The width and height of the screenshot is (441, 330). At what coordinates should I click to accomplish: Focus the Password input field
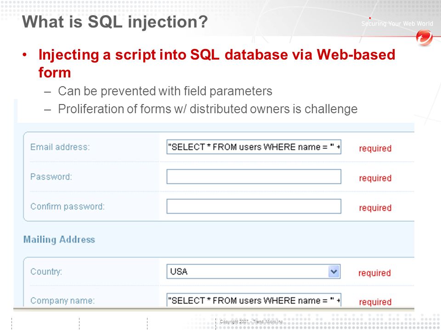(254, 176)
